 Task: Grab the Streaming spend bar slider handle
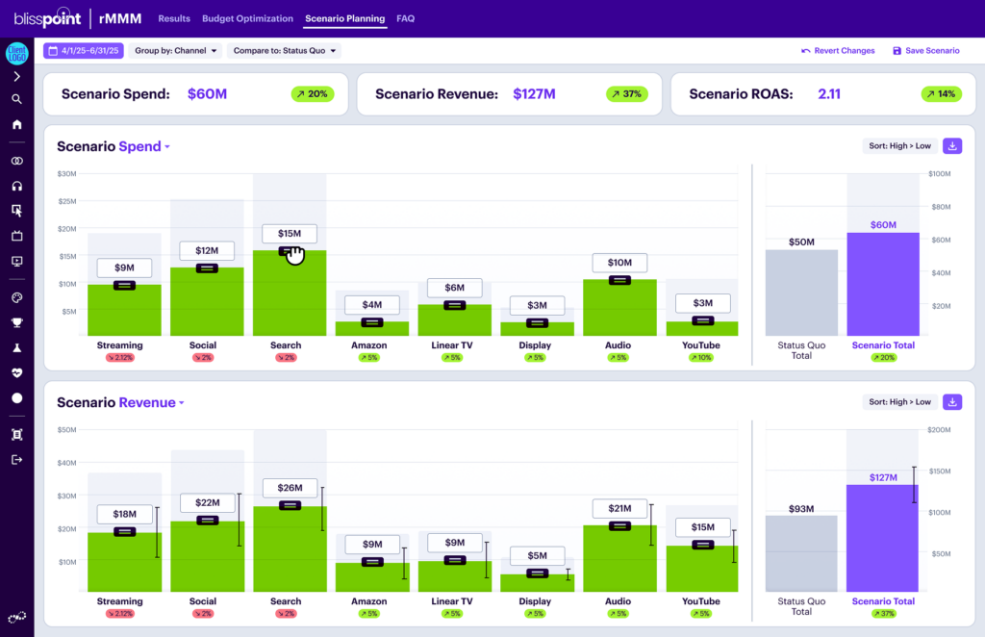click(124, 286)
